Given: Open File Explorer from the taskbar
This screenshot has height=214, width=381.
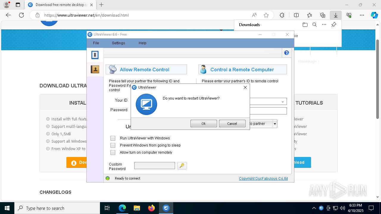Looking at the screenshot, I should (137, 208).
